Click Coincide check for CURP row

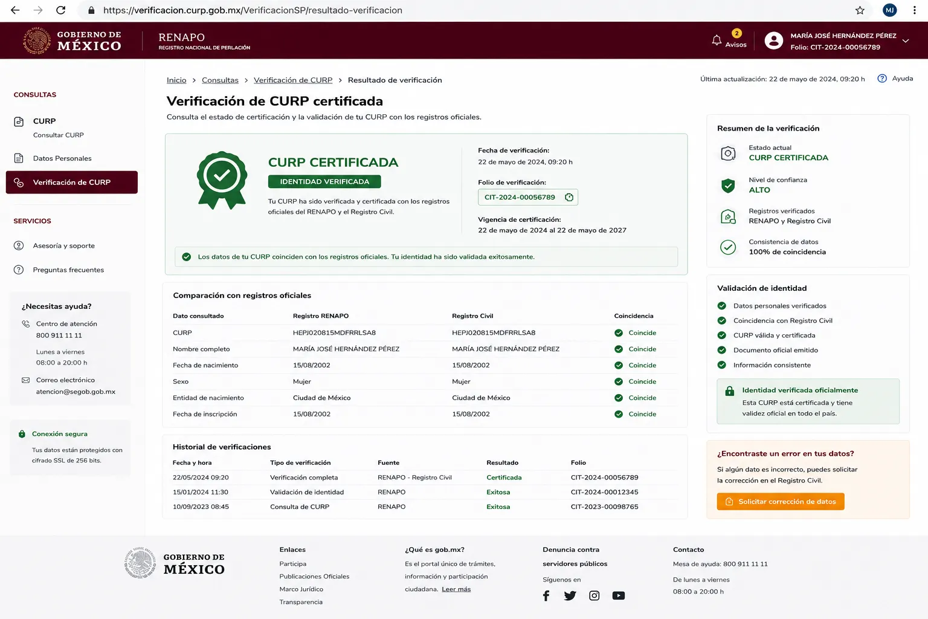click(x=619, y=333)
